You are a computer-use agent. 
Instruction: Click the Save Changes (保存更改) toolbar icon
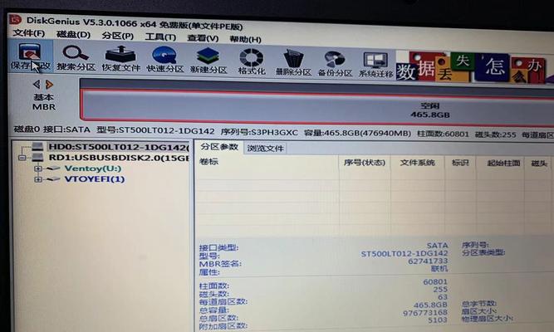coord(31,56)
